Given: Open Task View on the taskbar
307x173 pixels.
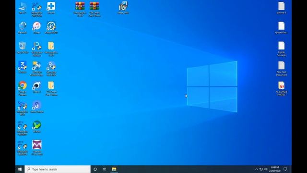Looking at the screenshot, I should click(105, 169).
